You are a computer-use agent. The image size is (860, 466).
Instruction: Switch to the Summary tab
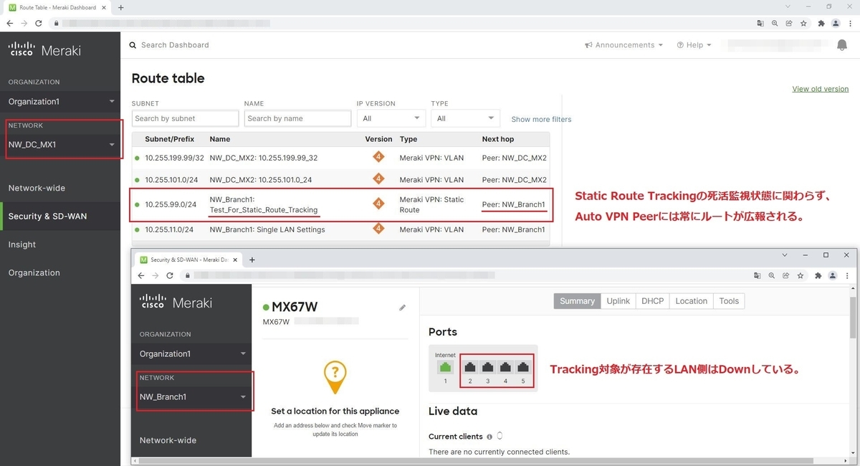click(x=577, y=301)
